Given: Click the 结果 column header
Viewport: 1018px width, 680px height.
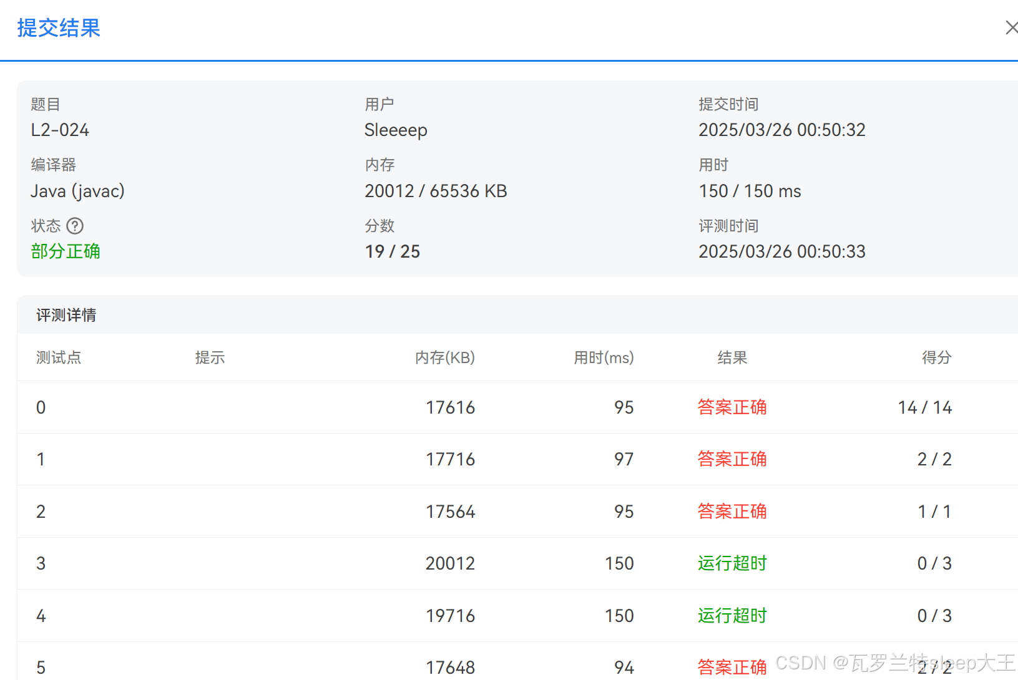Looking at the screenshot, I should [x=732, y=357].
